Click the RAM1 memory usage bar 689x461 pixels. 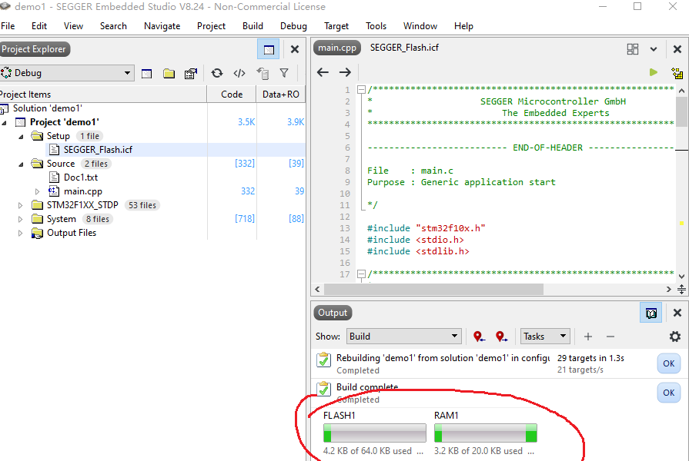pos(485,433)
